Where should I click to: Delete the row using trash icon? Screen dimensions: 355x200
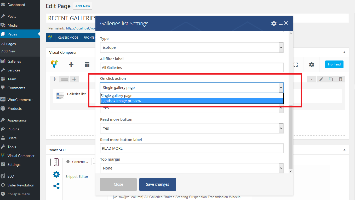point(340,79)
